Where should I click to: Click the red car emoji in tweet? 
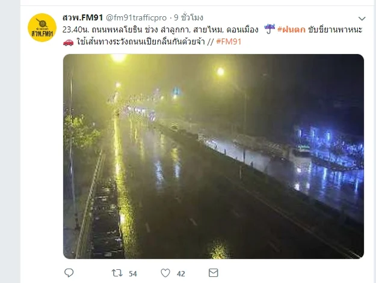click(68, 42)
